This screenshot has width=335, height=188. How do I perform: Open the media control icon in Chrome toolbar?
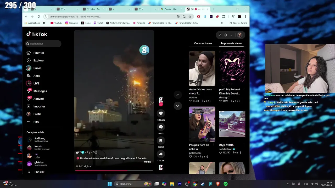[x=233, y=16]
